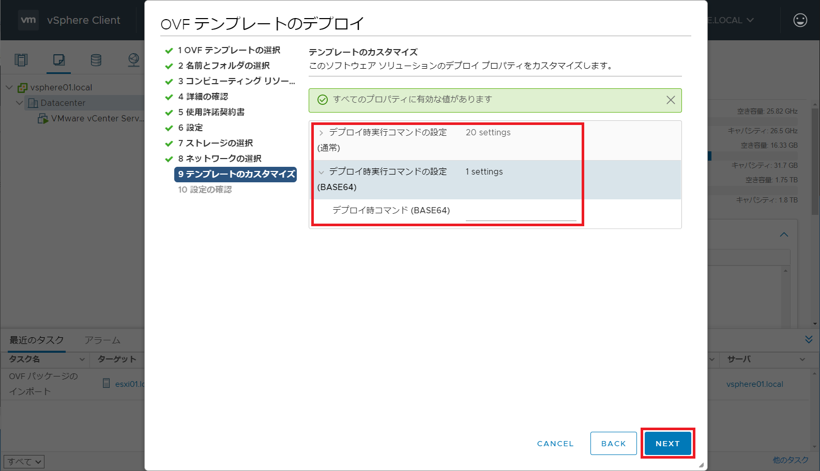Viewport: 820px width, 471px height.
Task: Select step 9 テンプレートのカスタマイズ
Action: click(236, 174)
